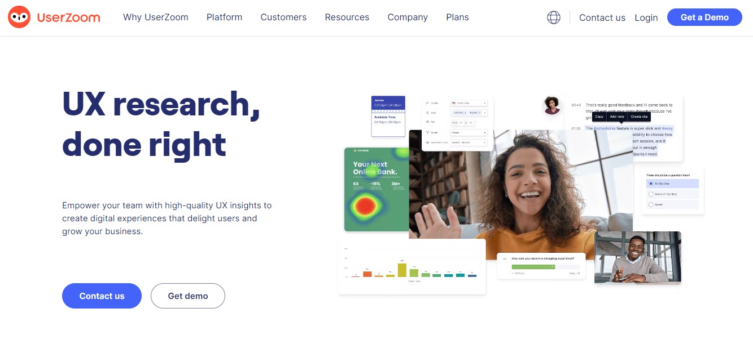Open the Company menu
Viewport: 753px width, 344px height.
point(408,17)
